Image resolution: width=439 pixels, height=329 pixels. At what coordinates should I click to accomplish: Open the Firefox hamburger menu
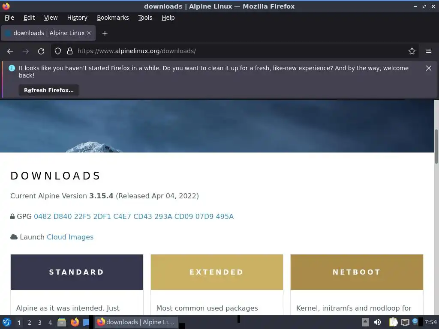pyautogui.click(x=429, y=51)
